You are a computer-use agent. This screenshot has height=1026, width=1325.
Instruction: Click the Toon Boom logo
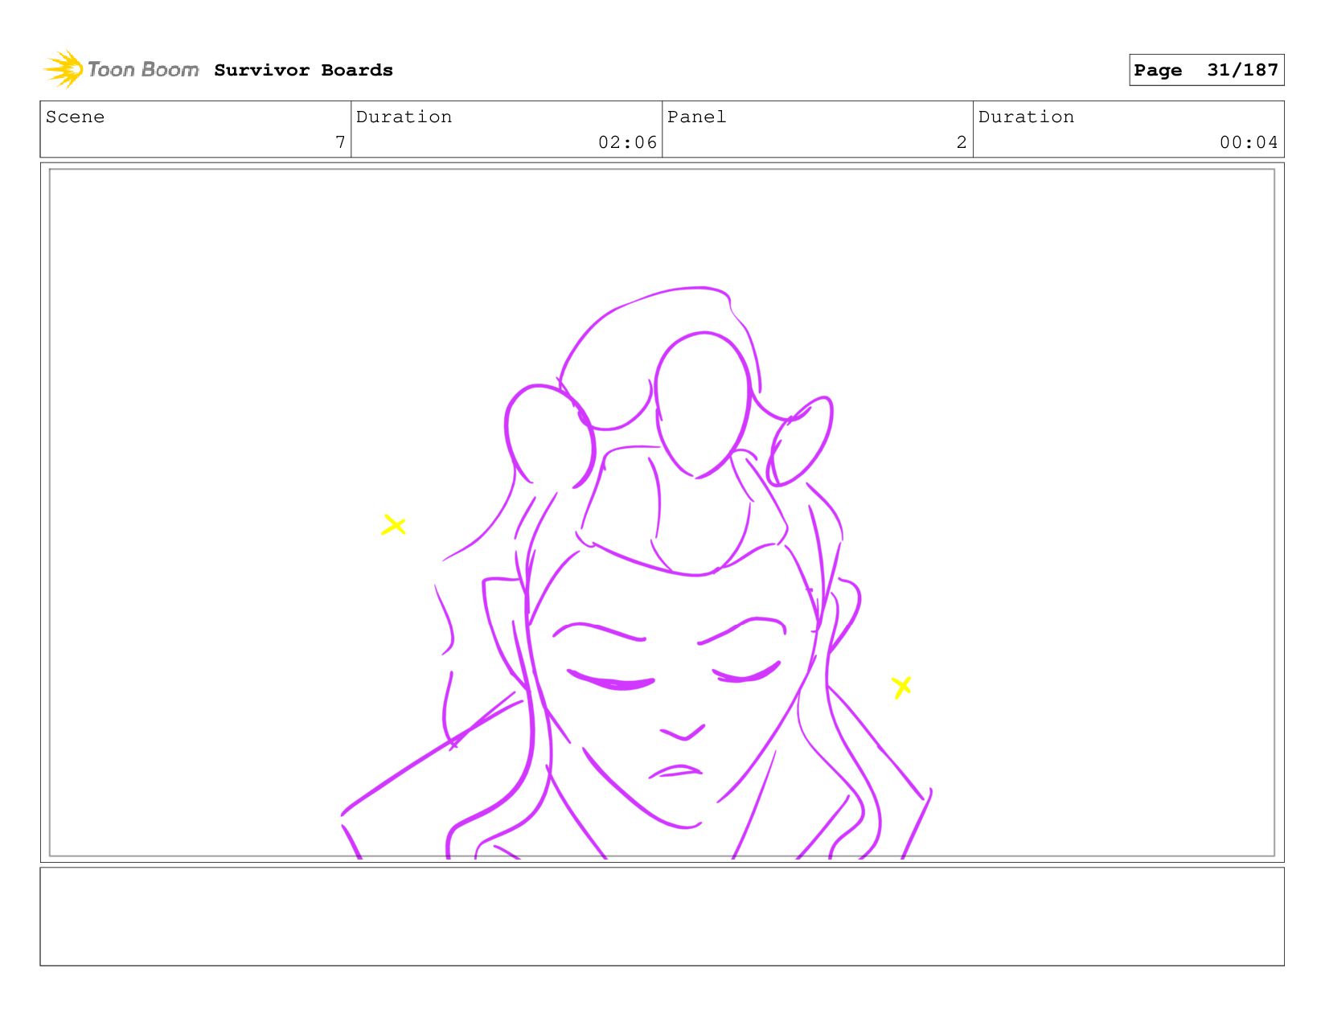pyautogui.click(x=121, y=69)
